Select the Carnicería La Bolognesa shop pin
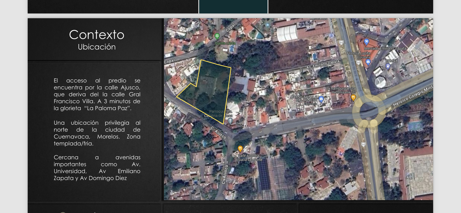 pyautogui.click(x=321, y=99)
